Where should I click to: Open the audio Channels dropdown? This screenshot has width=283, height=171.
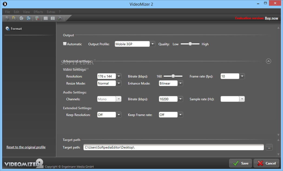[119, 99]
